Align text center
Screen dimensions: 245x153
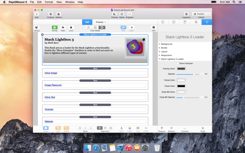[105, 128]
